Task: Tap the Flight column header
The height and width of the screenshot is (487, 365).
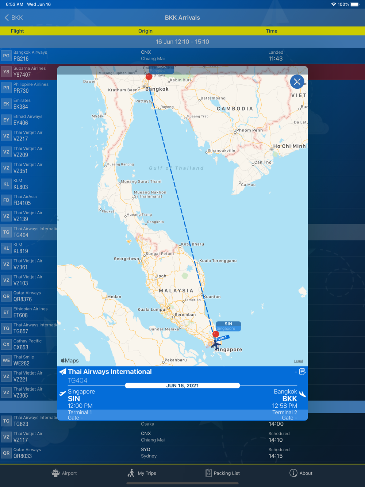Action: click(17, 31)
